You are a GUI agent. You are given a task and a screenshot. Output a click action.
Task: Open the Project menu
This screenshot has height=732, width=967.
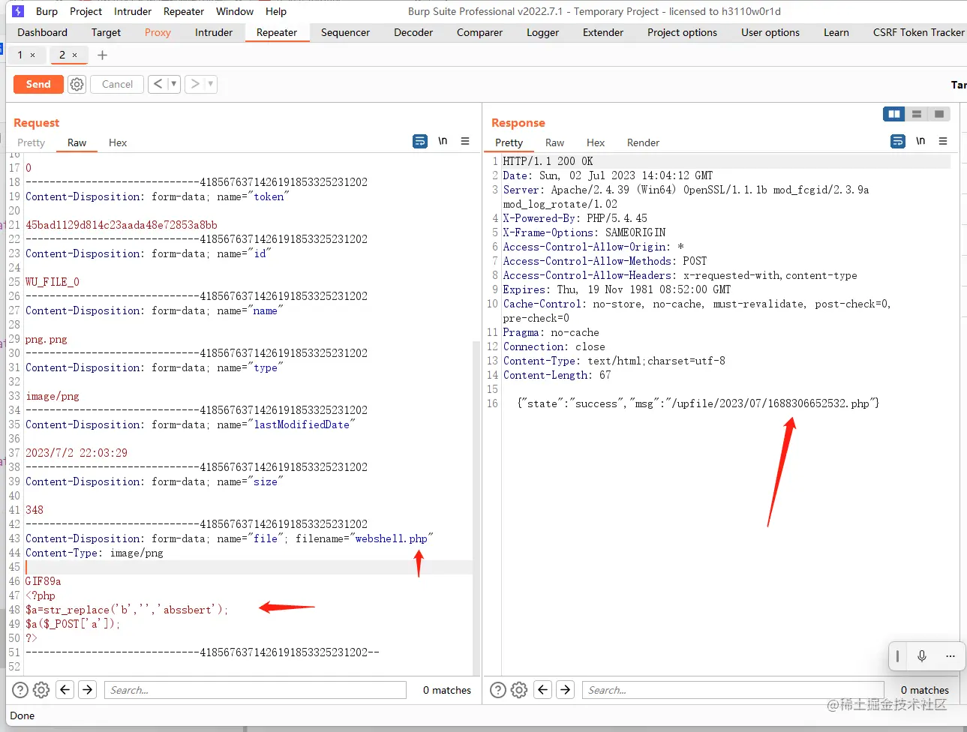click(86, 11)
